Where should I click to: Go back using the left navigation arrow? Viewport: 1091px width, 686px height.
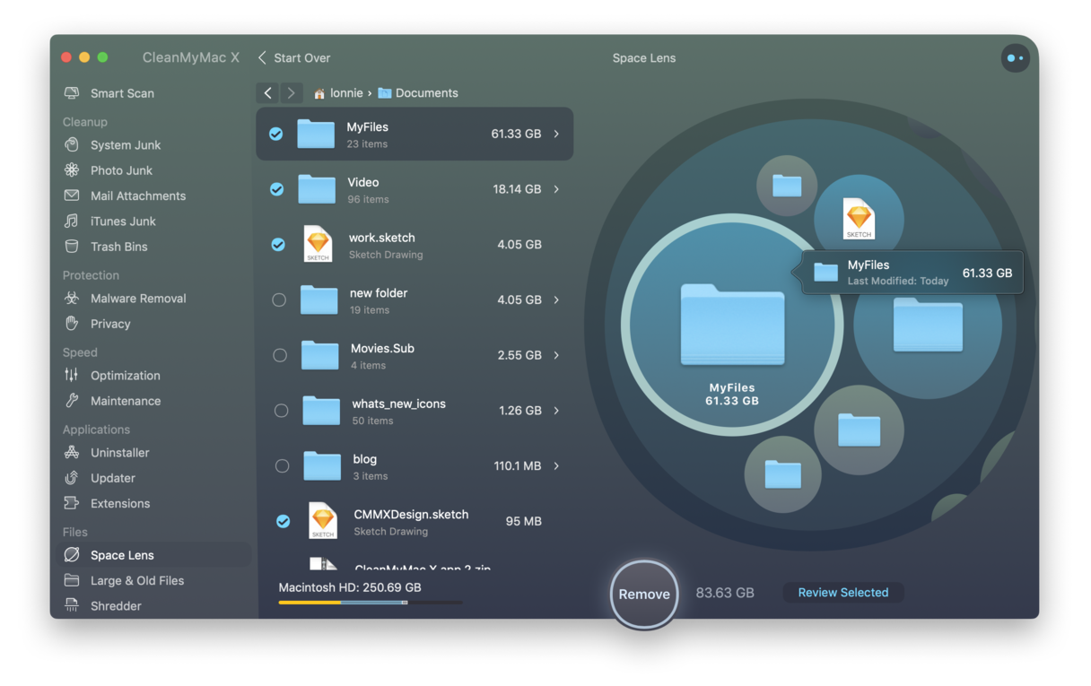(x=266, y=92)
